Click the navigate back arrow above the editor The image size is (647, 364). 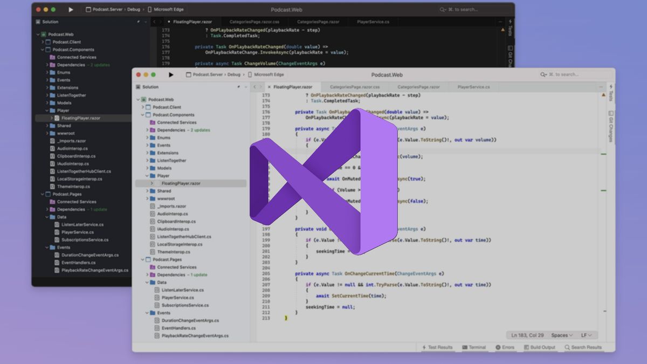254,86
